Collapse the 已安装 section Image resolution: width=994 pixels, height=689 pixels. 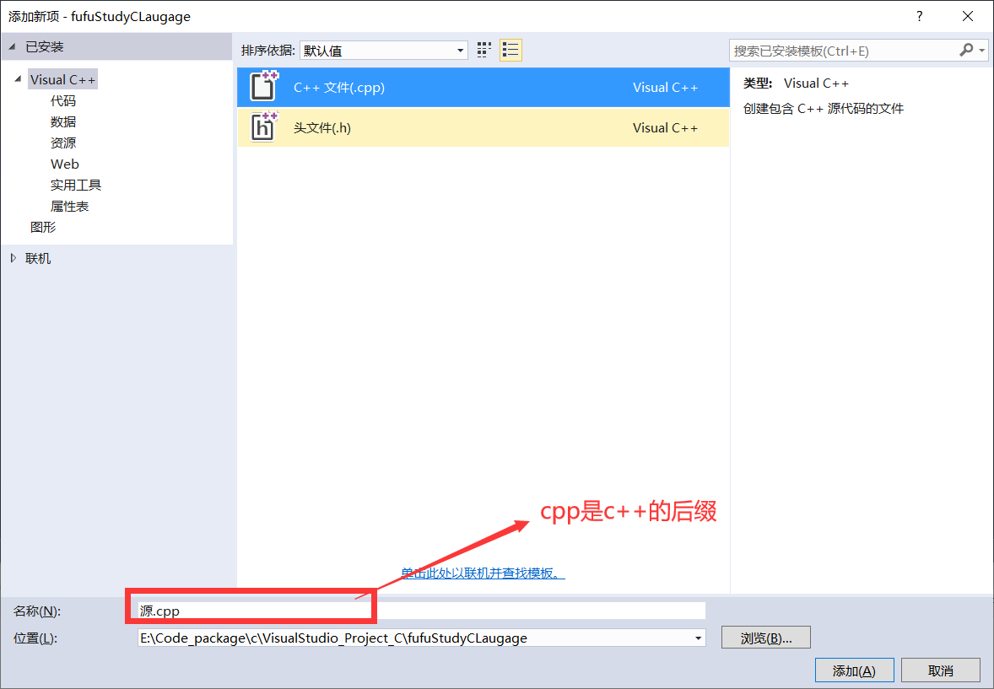coord(12,47)
